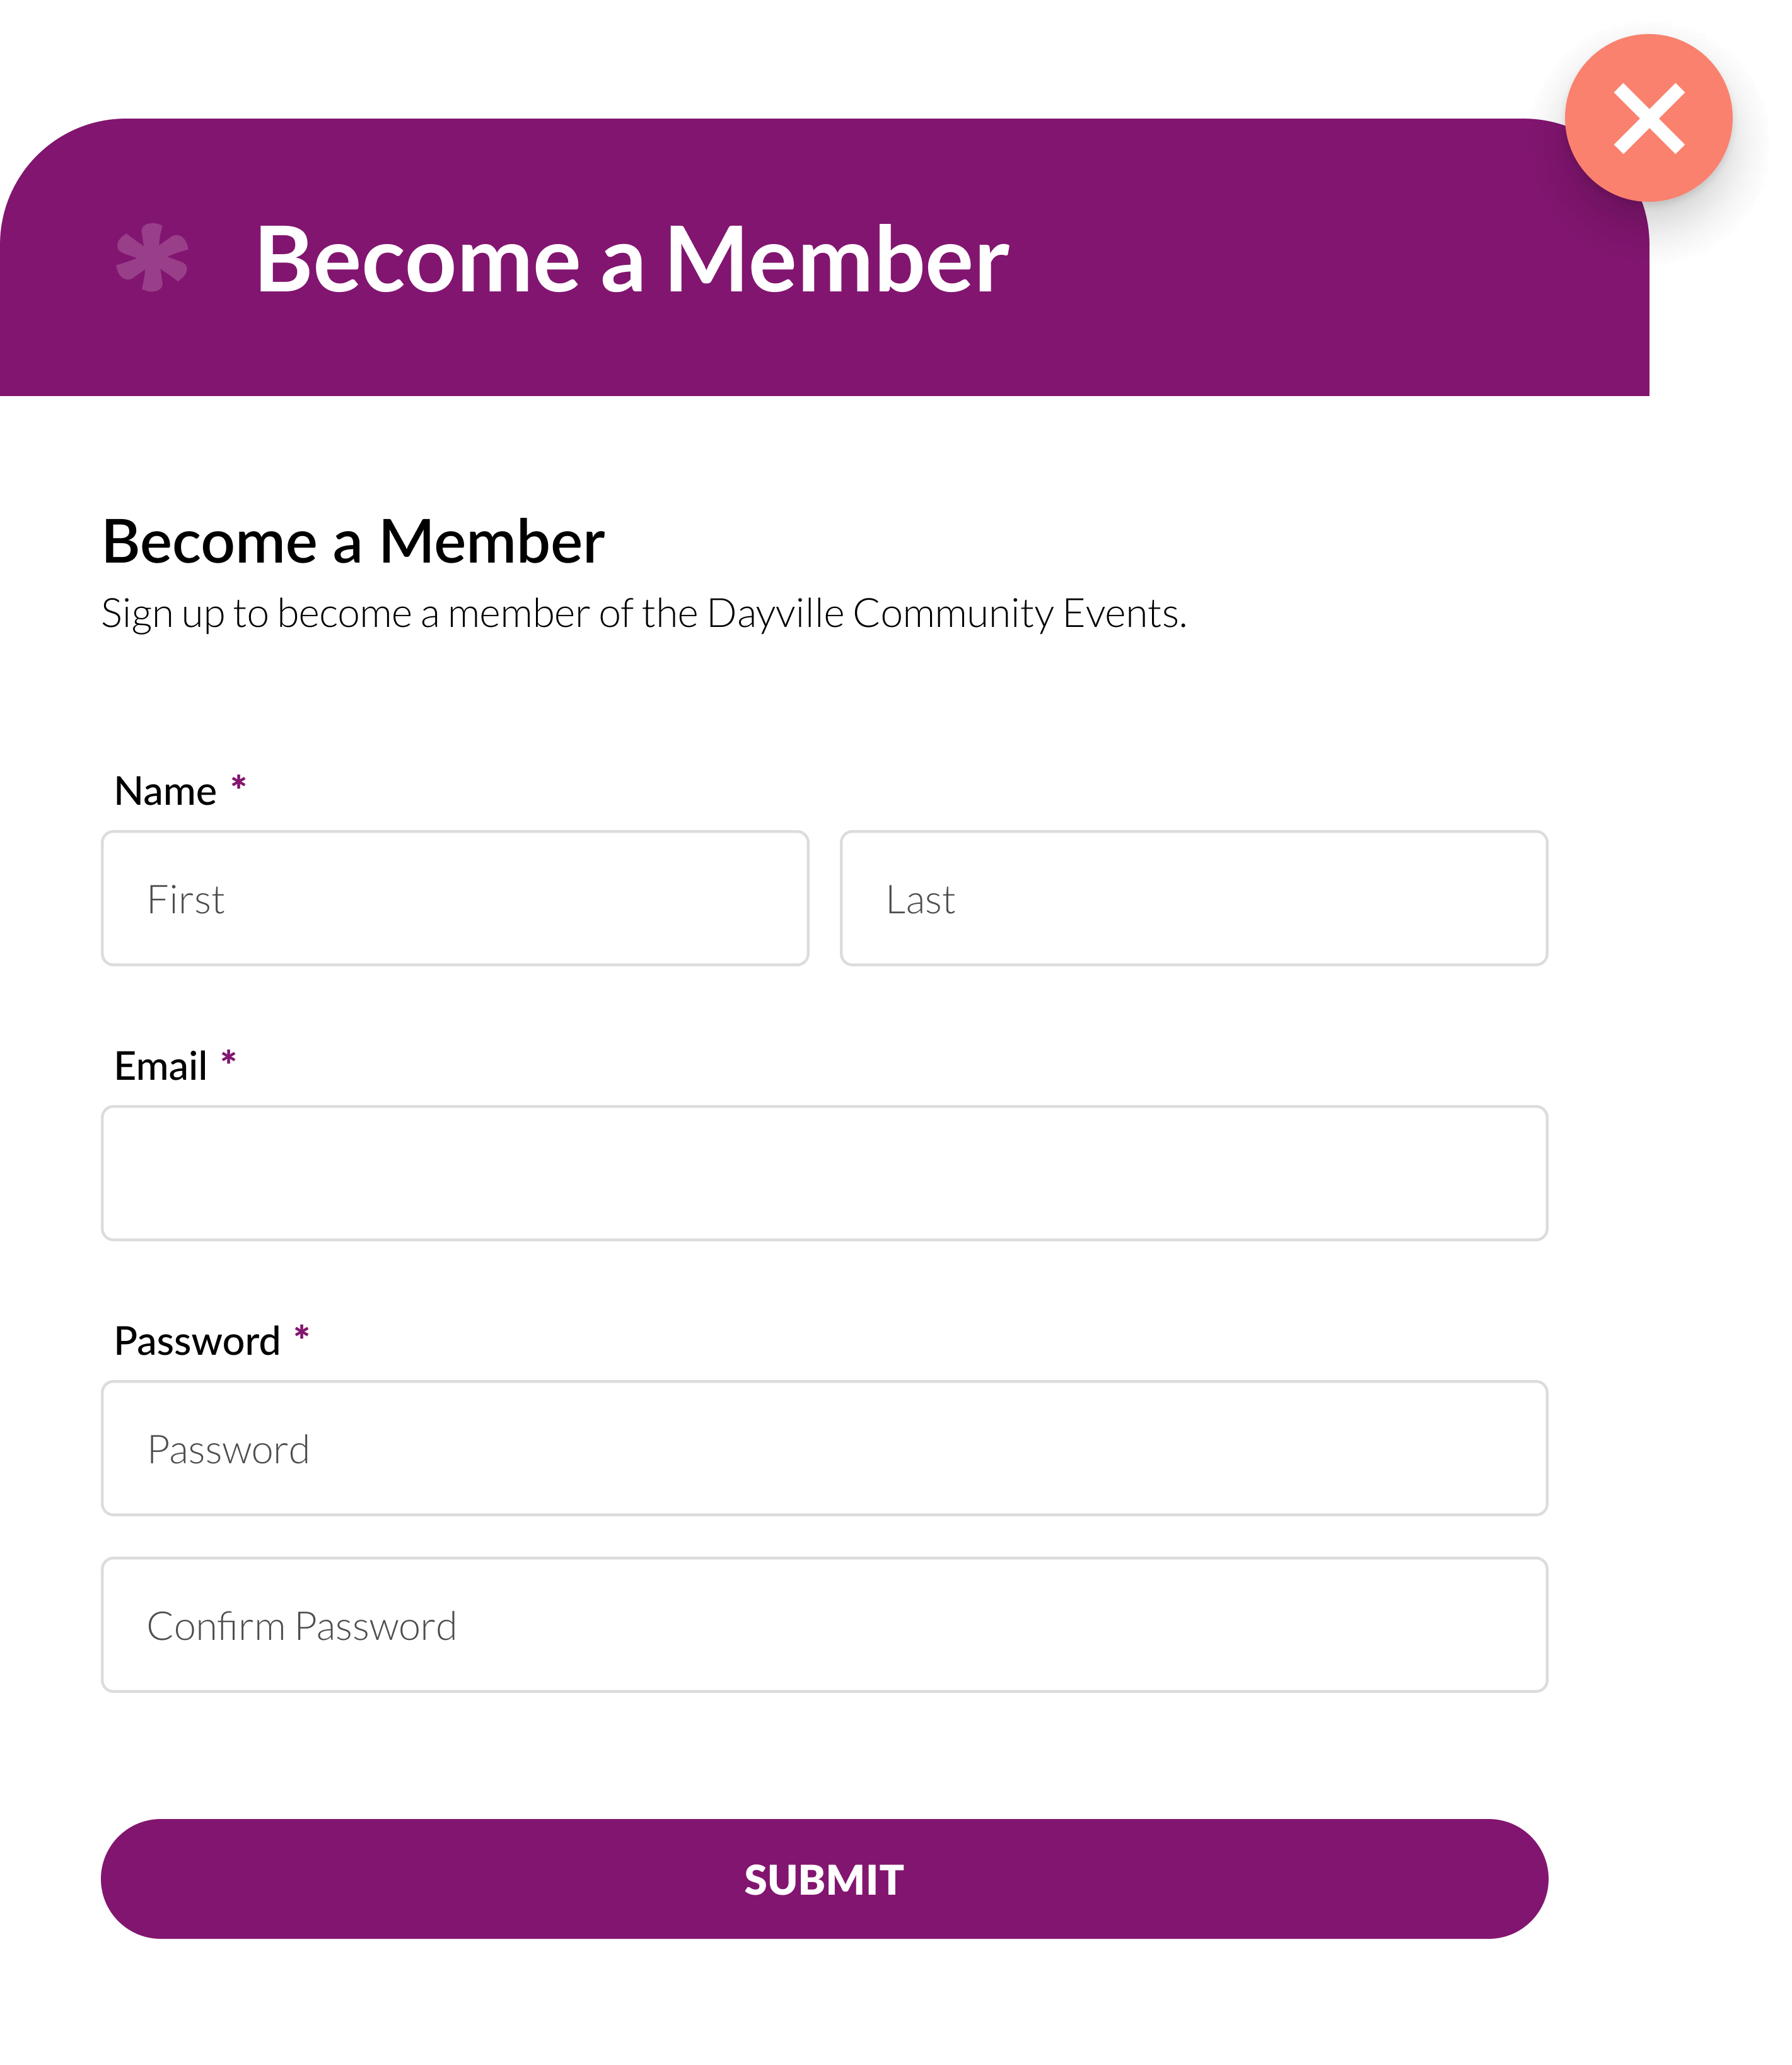Click the Email required asterisk
Image resolution: width=1792 pixels, height=2065 pixels.
coord(229,1058)
